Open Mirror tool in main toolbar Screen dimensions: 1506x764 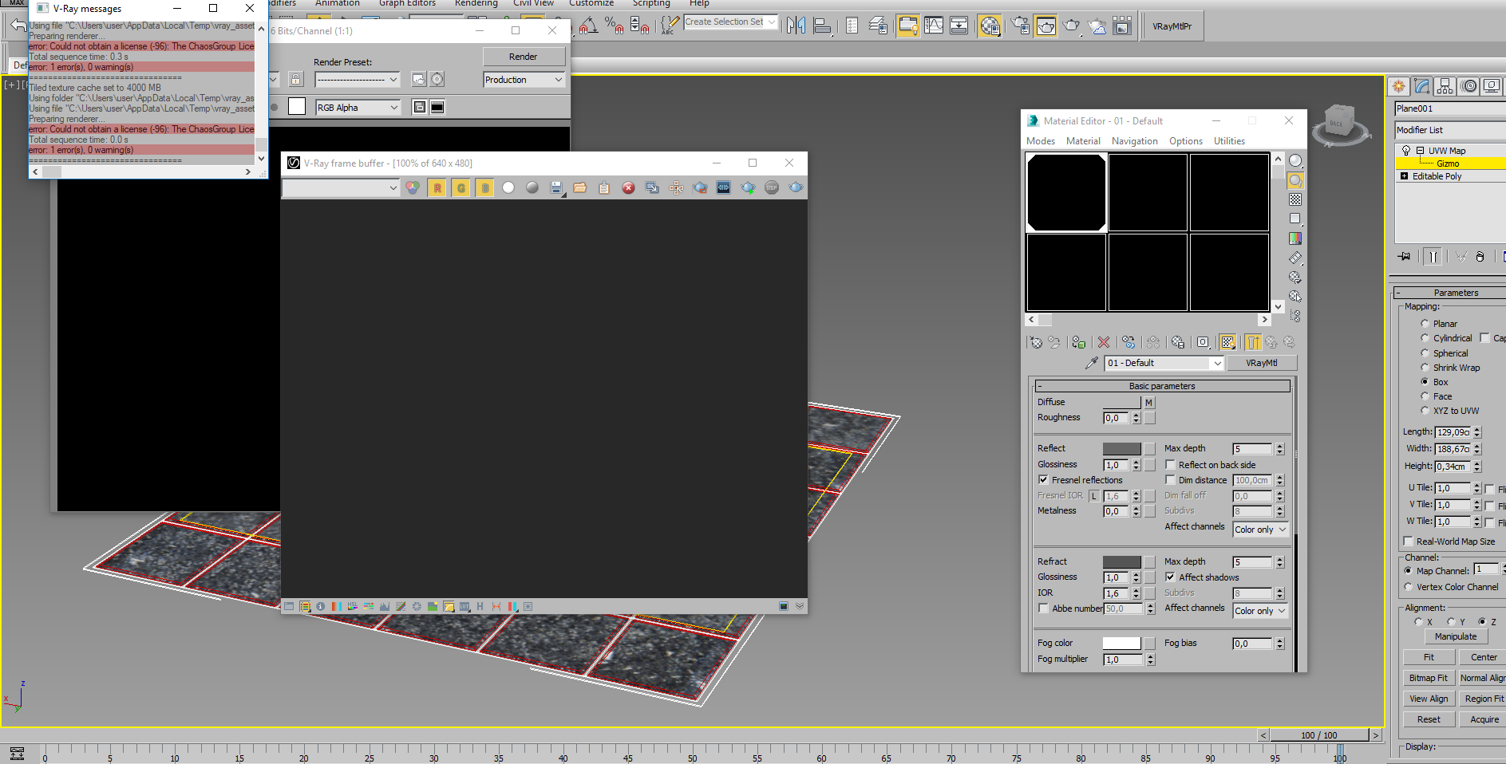pos(796,26)
